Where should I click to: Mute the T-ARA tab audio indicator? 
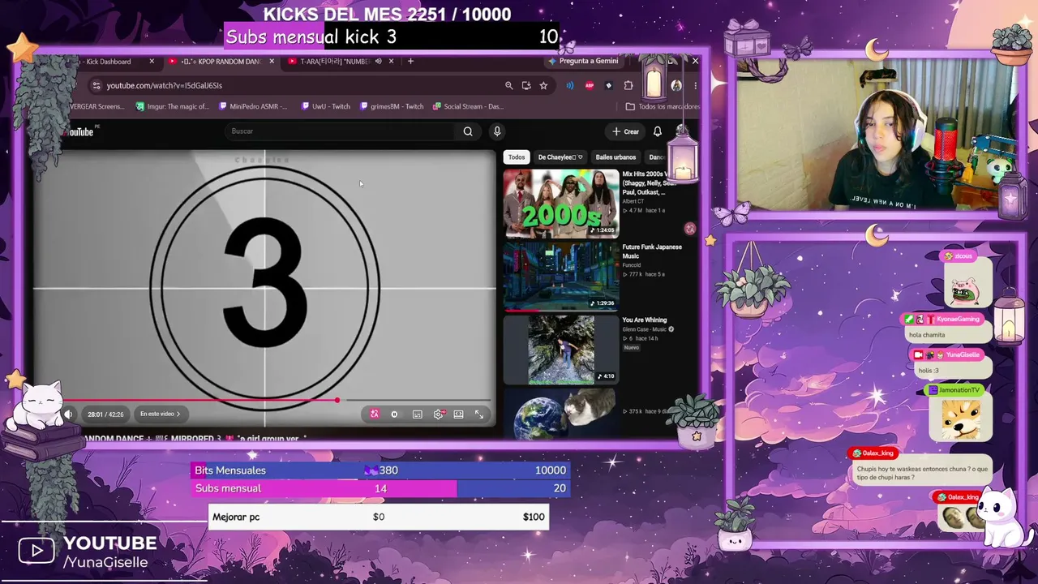tap(378, 61)
